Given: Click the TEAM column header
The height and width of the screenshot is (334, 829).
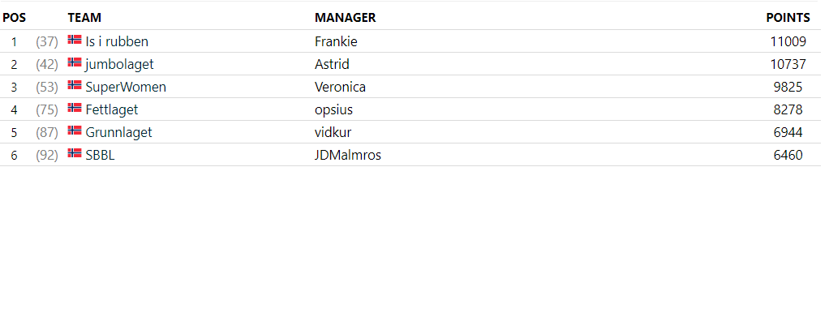Looking at the screenshot, I should (84, 18).
